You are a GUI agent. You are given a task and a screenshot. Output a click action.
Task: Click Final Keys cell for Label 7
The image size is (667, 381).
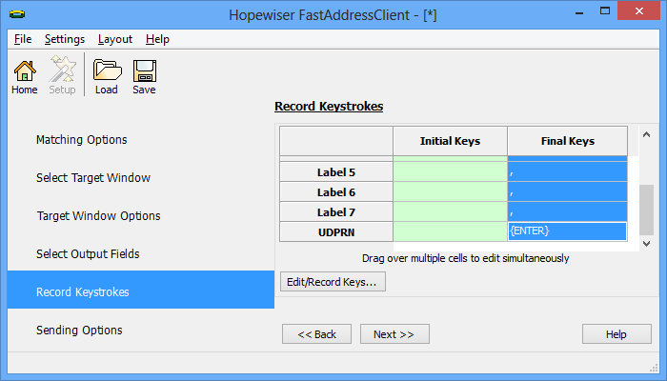click(x=568, y=212)
